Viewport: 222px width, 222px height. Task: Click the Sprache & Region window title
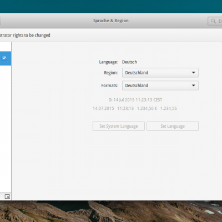click(x=111, y=21)
